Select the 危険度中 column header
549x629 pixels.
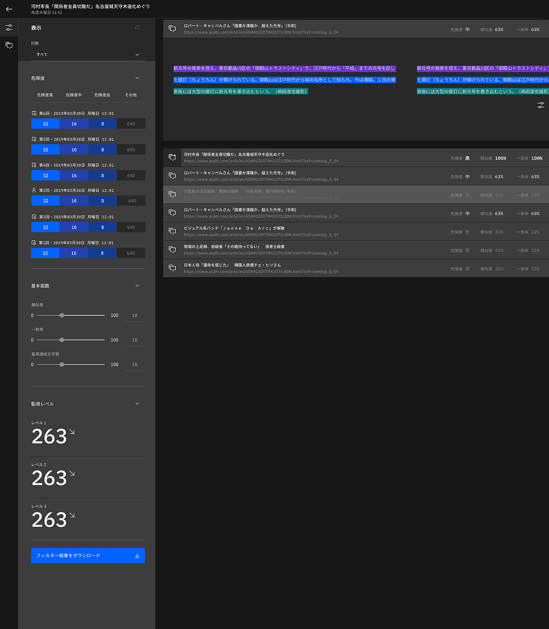74,95
